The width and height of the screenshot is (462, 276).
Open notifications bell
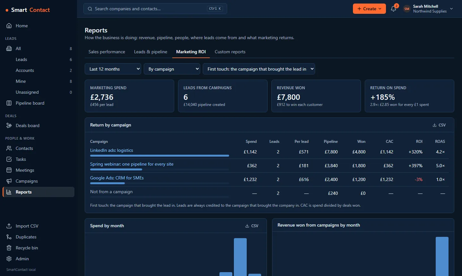[x=394, y=9]
